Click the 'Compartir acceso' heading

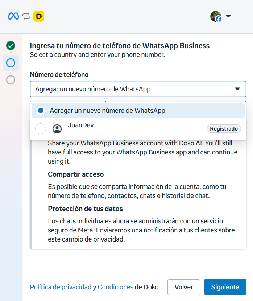tap(76, 174)
